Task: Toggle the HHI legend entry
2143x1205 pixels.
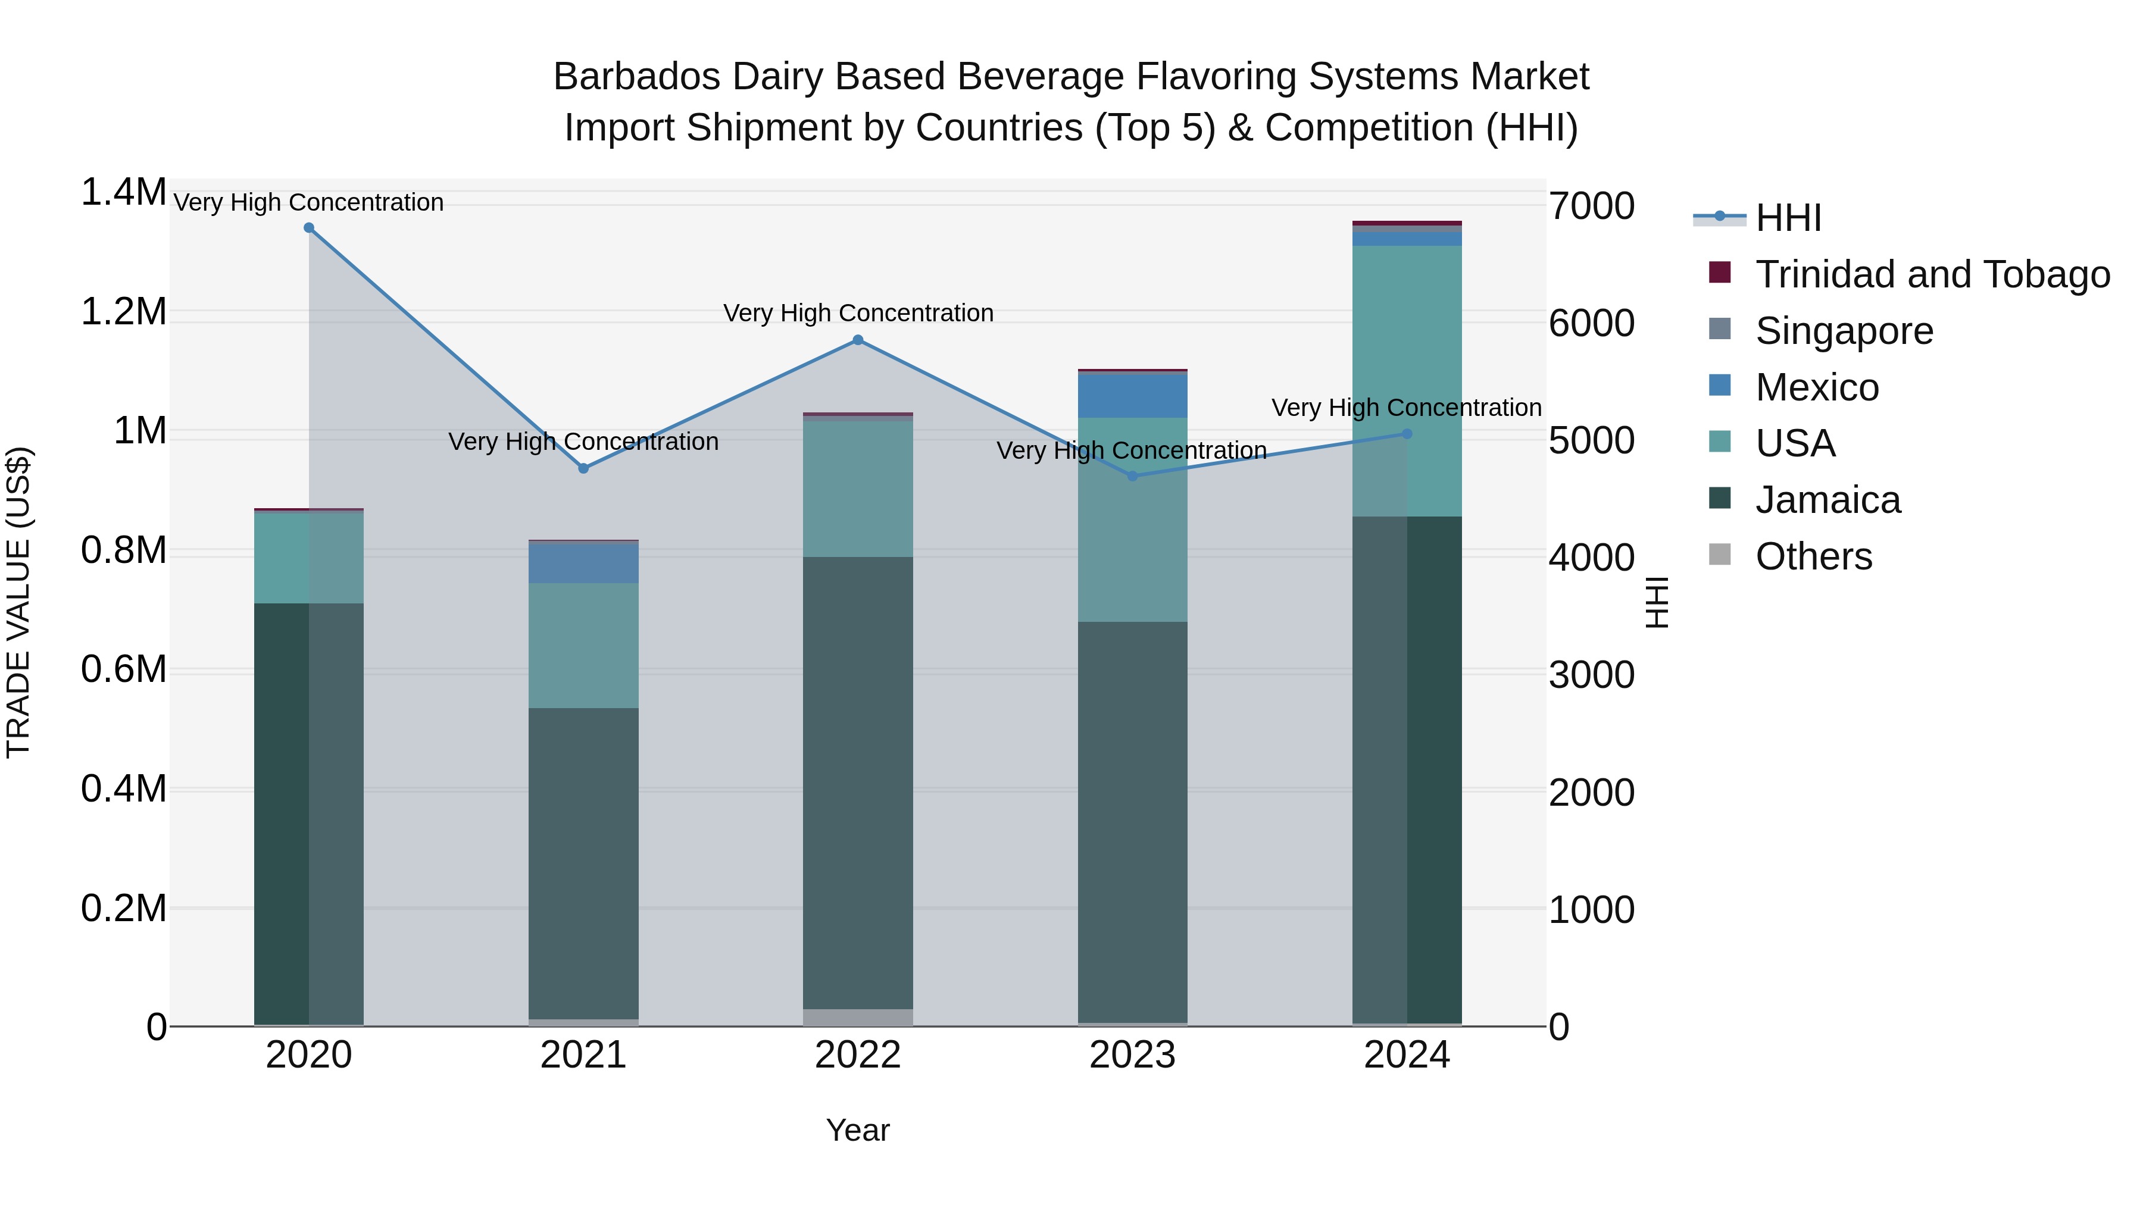Action: tap(1757, 218)
